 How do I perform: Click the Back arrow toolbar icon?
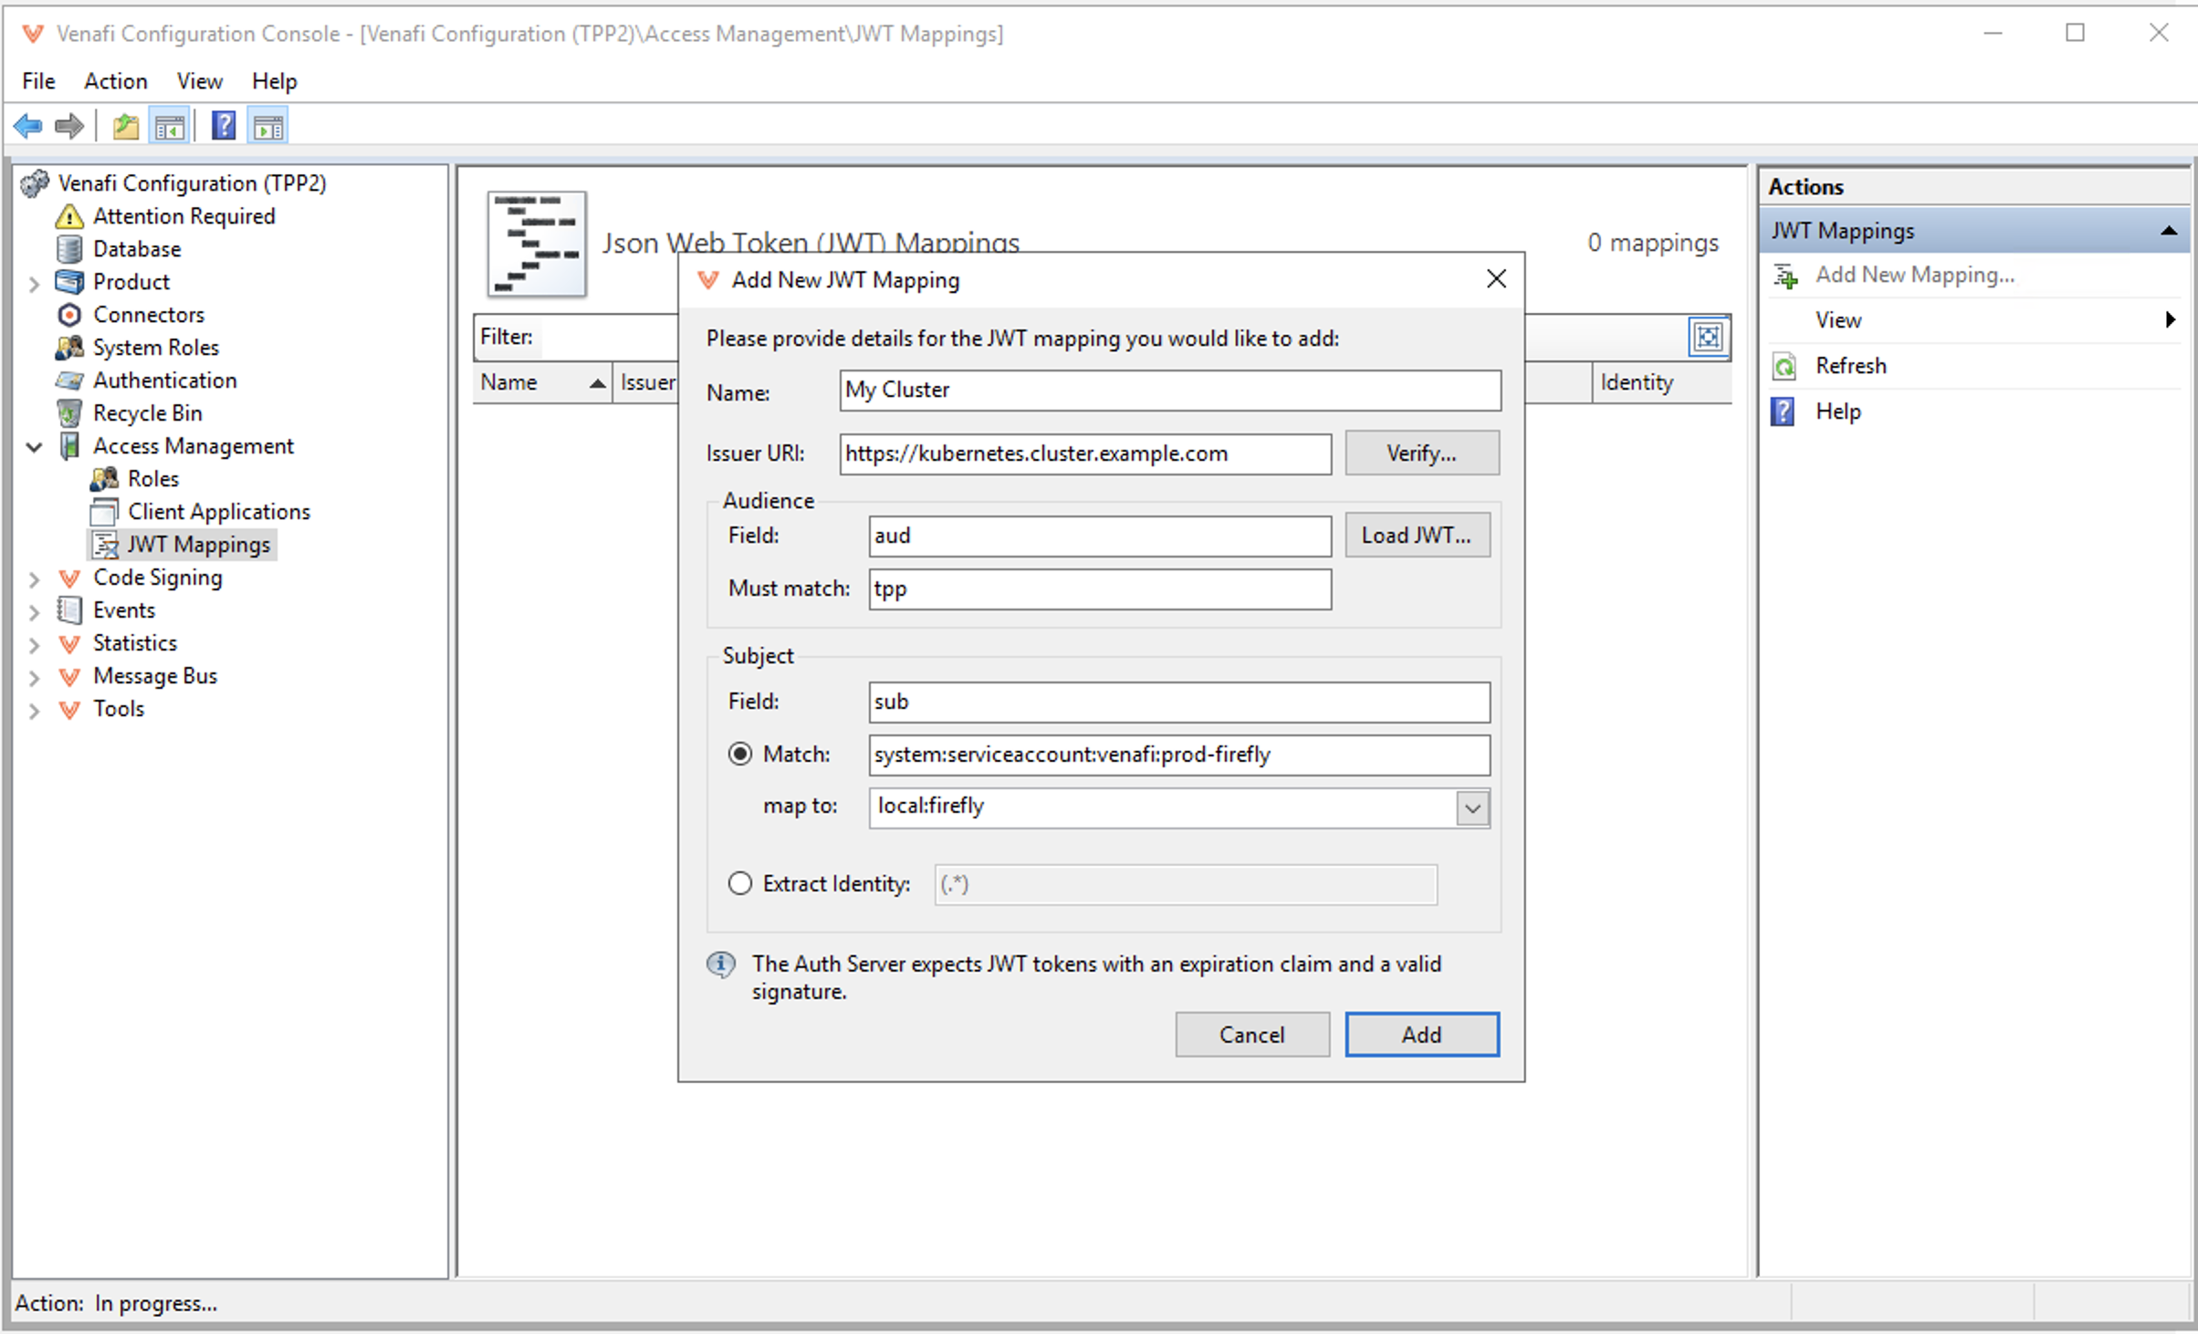click(x=28, y=126)
